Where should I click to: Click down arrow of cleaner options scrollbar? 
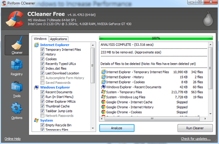93,128
